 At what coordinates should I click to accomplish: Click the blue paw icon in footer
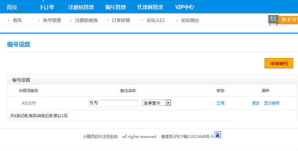point(218,135)
